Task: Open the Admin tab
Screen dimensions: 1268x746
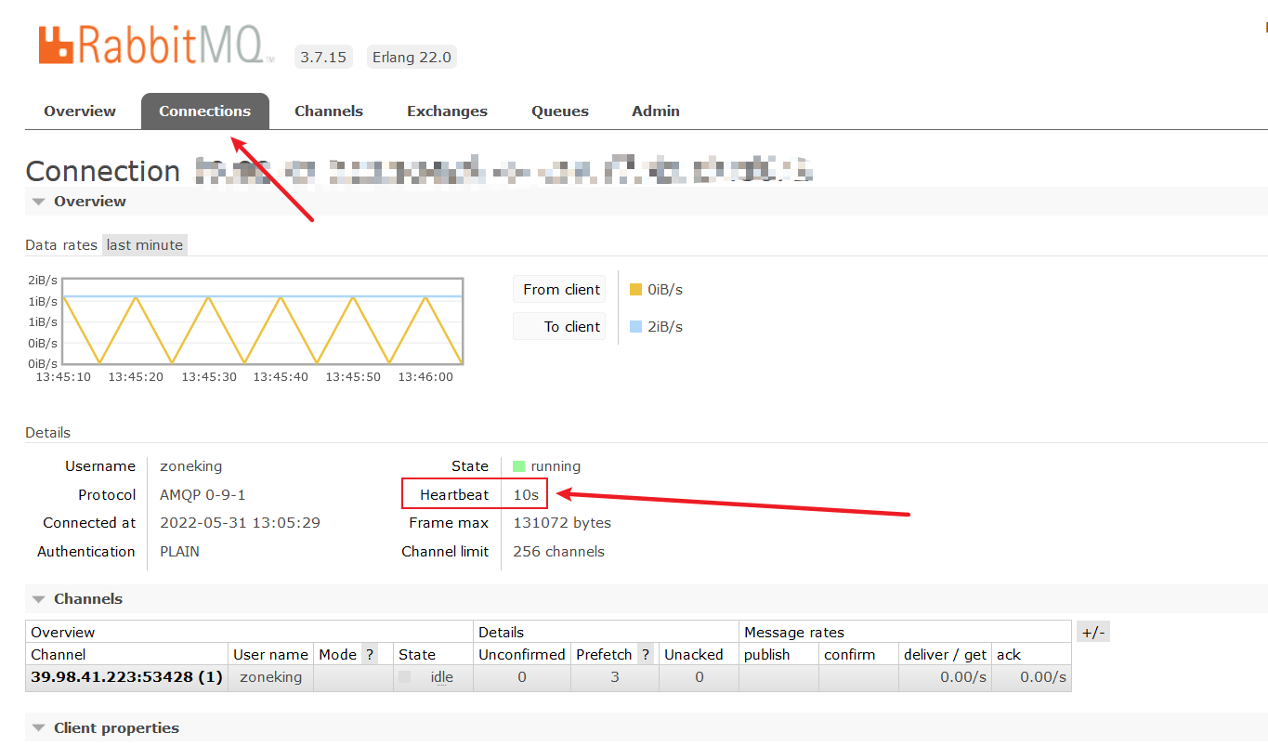Action: pos(656,111)
